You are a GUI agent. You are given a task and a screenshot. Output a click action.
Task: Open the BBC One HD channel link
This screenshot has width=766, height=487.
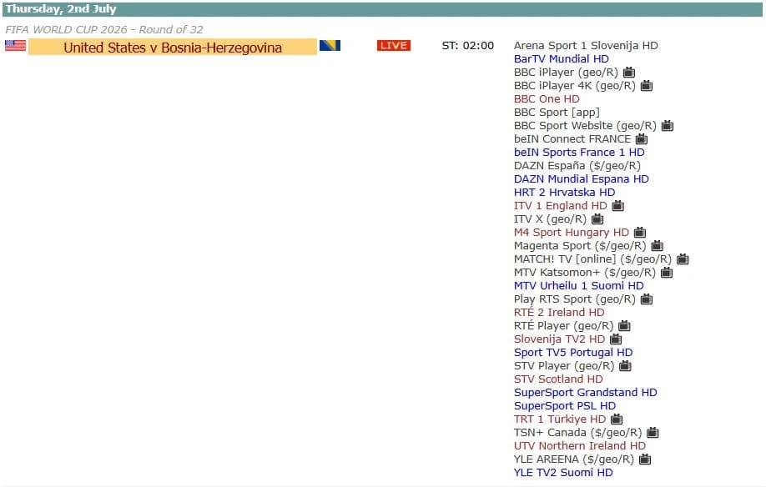point(547,99)
